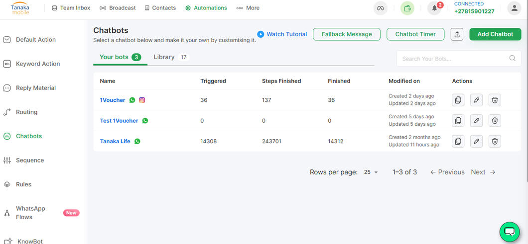
Task: Expand the More menu
Action: point(248,8)
